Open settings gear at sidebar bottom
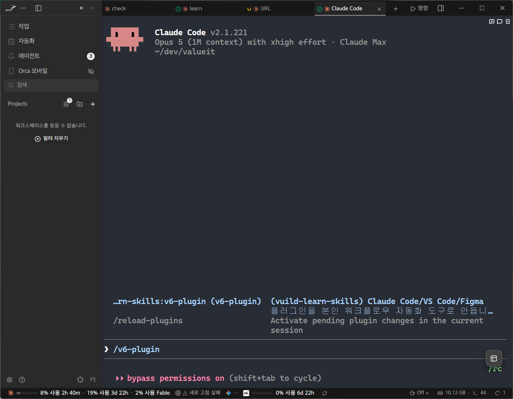This screenshot has height=399, width=513. tap(10, 380)
